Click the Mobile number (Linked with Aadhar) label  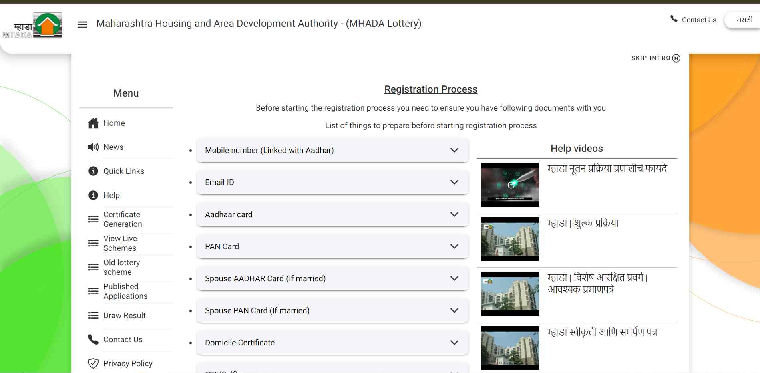click(269, 150)
